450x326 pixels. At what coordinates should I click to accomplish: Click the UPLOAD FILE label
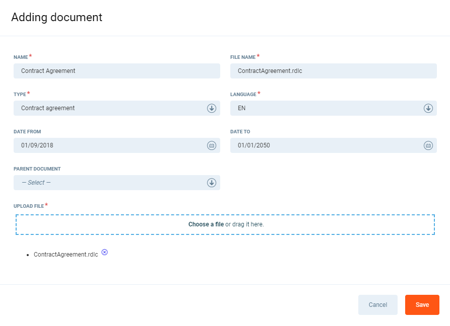(x=28, y=206)
